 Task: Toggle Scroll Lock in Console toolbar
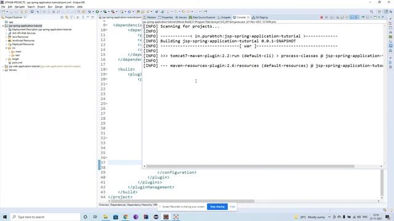coord(342,17)
